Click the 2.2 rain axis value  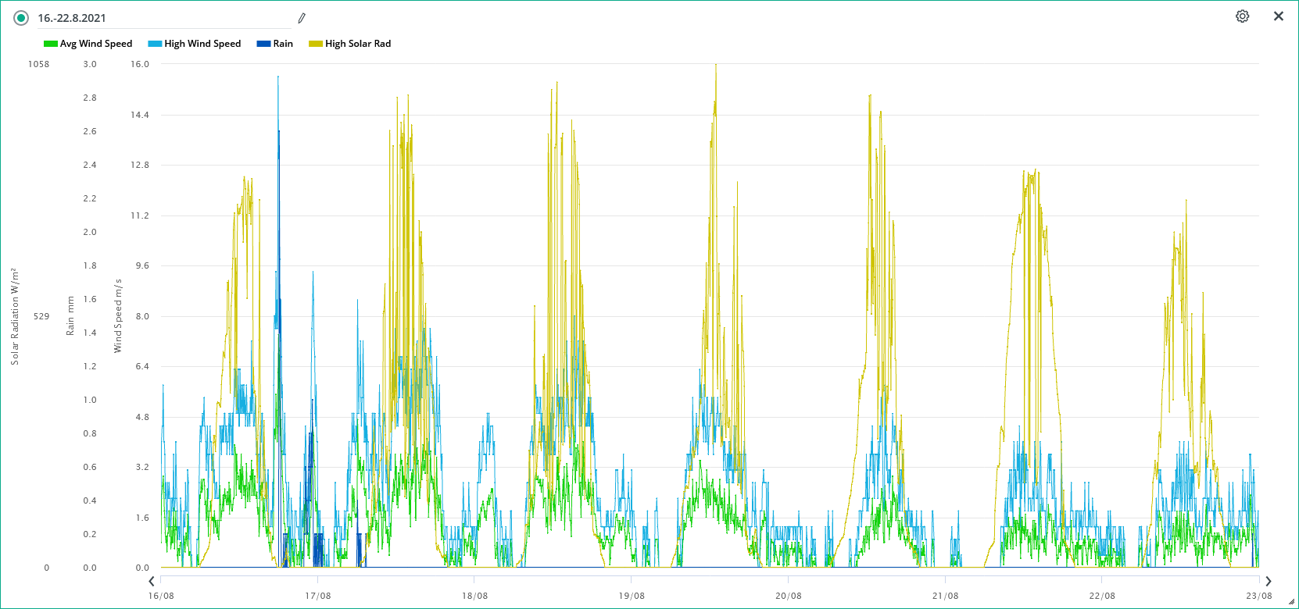[90, 198]
